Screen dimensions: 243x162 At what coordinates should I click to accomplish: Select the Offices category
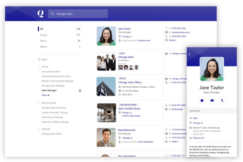pyautogui.click(x=44, y=46)
